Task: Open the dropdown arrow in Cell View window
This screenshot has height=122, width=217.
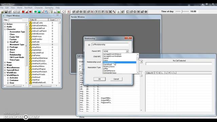Action: (x=141, y=62)
